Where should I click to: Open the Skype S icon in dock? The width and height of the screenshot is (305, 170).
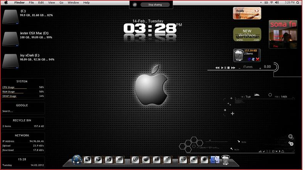coord(109,160)
